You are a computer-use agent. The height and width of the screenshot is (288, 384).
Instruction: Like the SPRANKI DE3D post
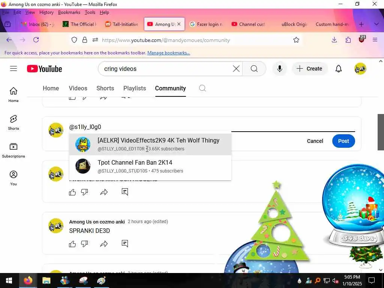click(72, 244)
